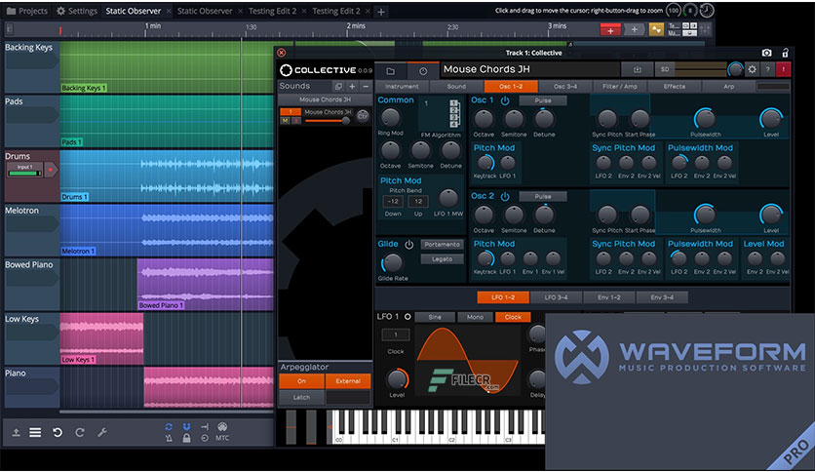Click the Arpeggiator External button
The height and width of the screenshot is (472, 815).
click(348, 381)
